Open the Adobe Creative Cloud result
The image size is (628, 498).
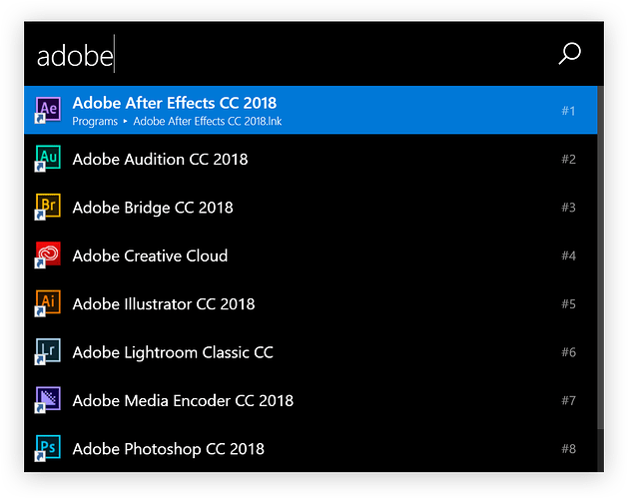pyautogui.click(x=150, y=255)
